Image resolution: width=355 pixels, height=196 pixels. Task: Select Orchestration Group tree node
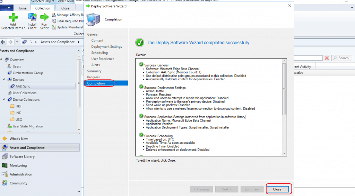pyautogui.click(x=28, y=73)
